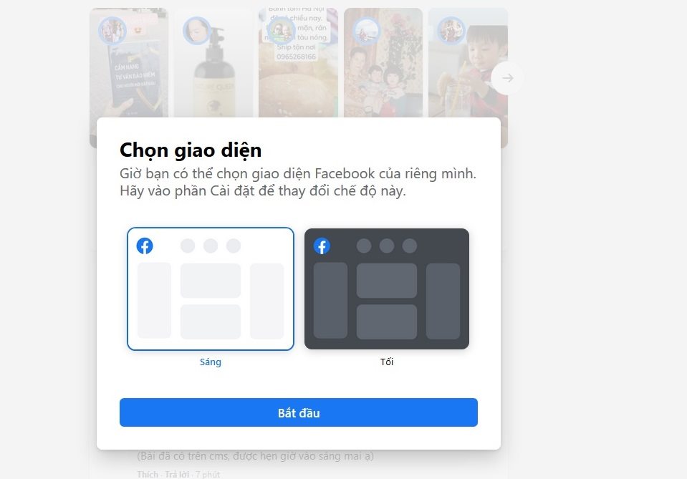Screen dimensions: 687x479
Task: Click Facebook logo in dark theme preview
Action: (322, 246)
